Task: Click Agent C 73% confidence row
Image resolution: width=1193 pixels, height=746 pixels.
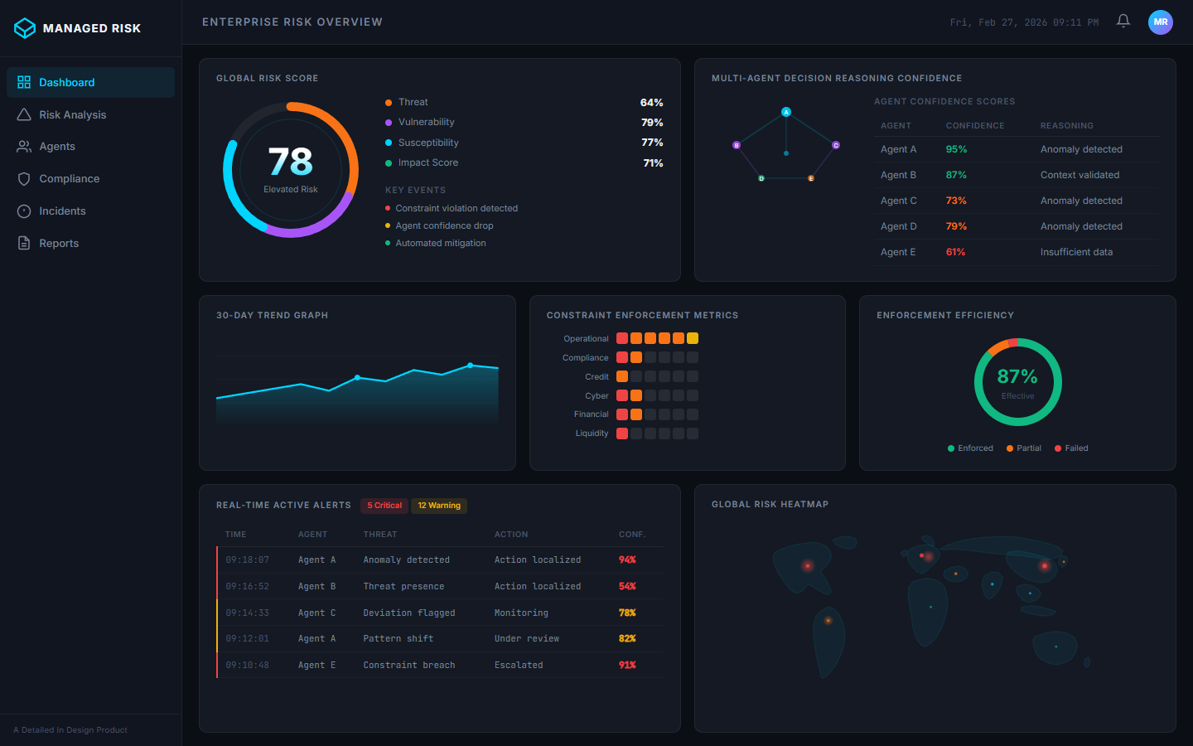Action: pyautogui.click(x=1017, y=201)
